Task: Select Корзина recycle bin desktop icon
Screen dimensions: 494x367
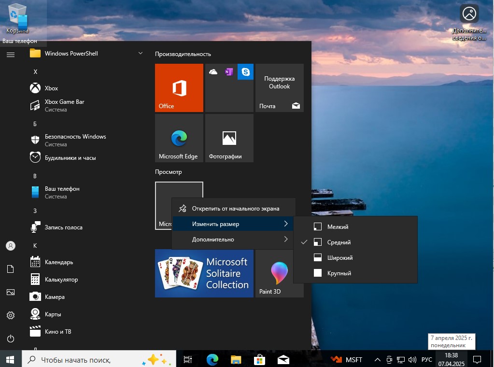Action: (x=17, y=18)
